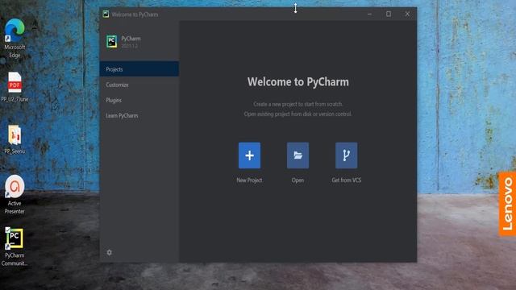This screenshot has width=516, height=290.
Task: Select the Projects tab
Action: coord(139,69)
